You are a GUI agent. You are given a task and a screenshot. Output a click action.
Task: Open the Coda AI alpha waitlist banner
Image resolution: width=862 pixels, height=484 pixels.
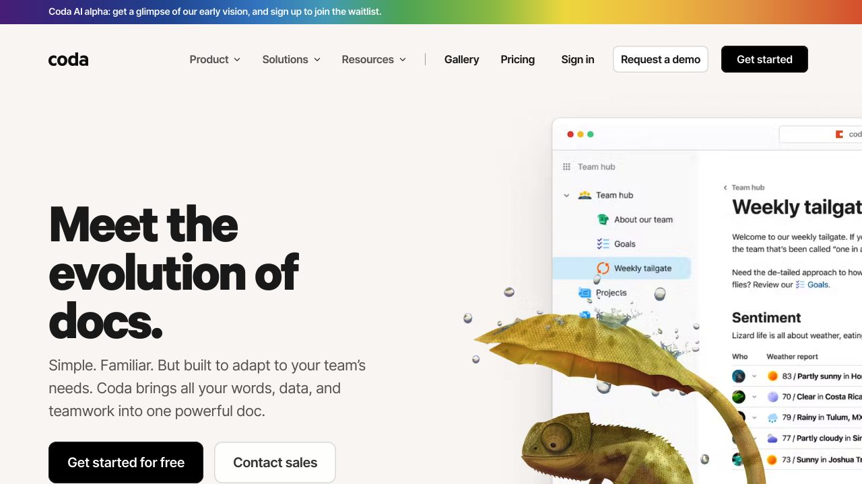[215, 11]
